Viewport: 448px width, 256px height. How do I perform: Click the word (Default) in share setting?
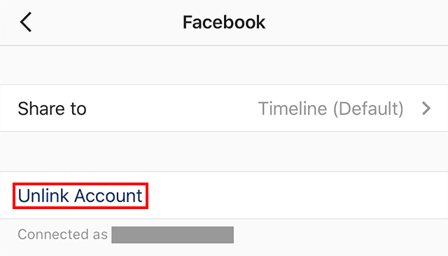[369, 108]
